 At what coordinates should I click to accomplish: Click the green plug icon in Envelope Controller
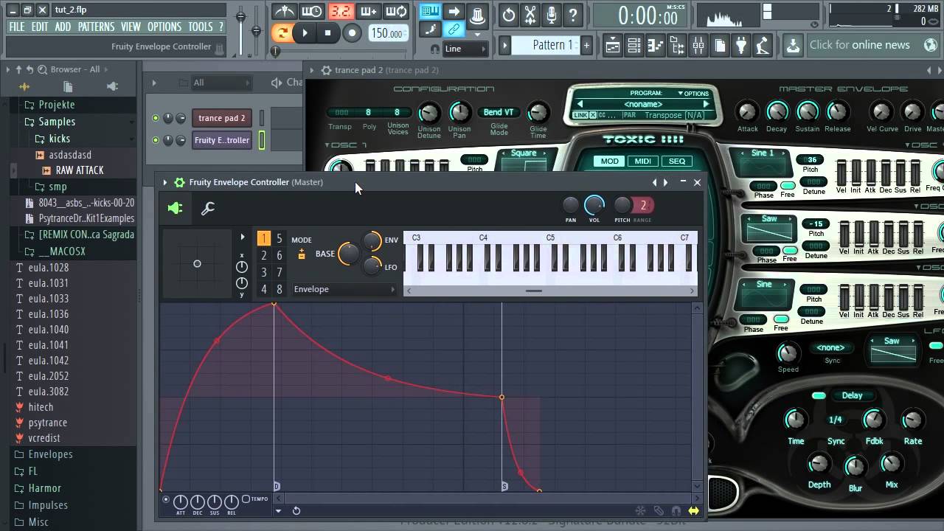tap(175, 209)
